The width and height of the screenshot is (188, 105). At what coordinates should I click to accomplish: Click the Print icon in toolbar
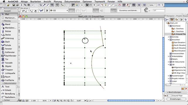click(17, 5)
